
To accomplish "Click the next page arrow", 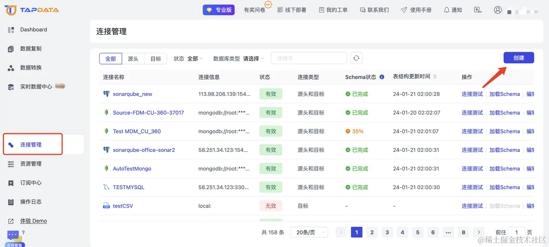I will tap(479, 232).
